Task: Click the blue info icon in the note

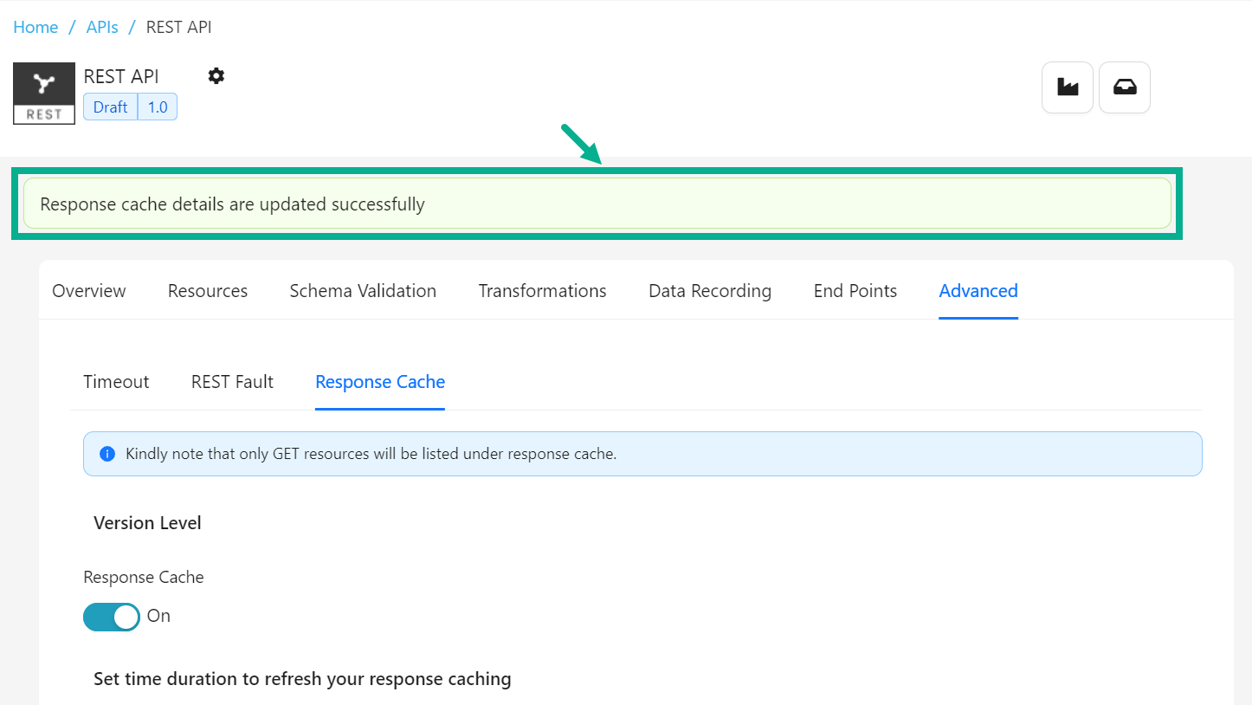Action: click(x=107, y=454)
